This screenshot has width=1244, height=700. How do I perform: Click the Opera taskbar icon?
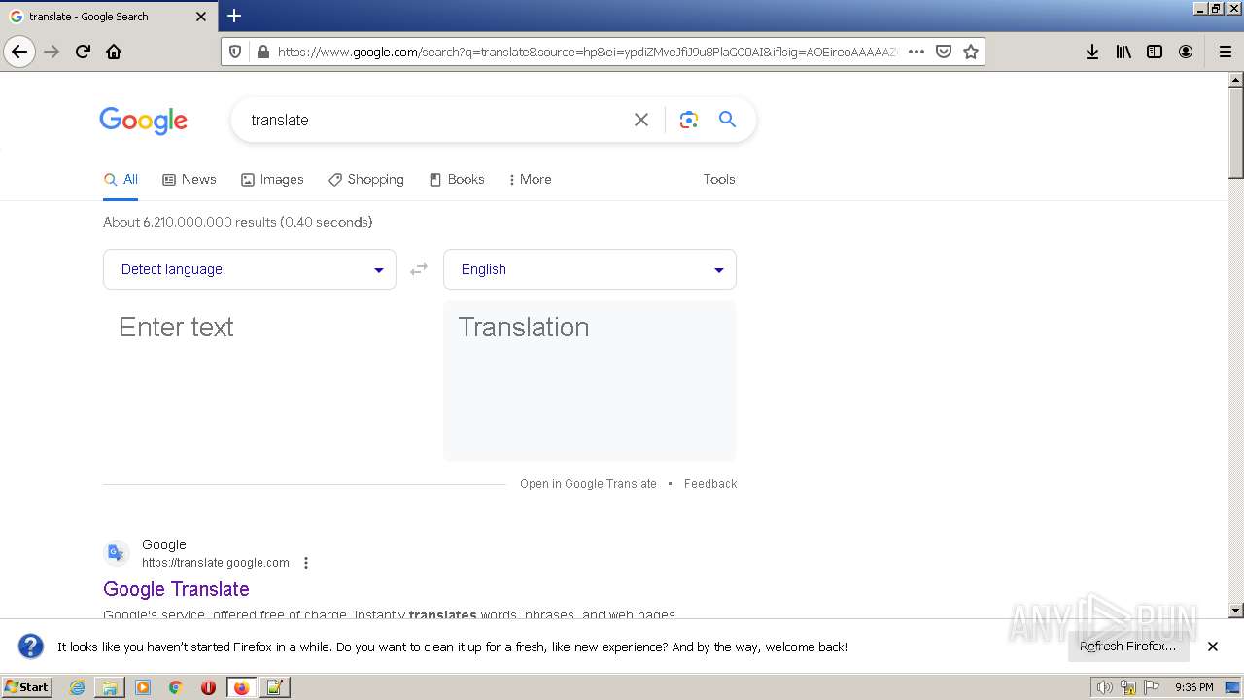208,687
